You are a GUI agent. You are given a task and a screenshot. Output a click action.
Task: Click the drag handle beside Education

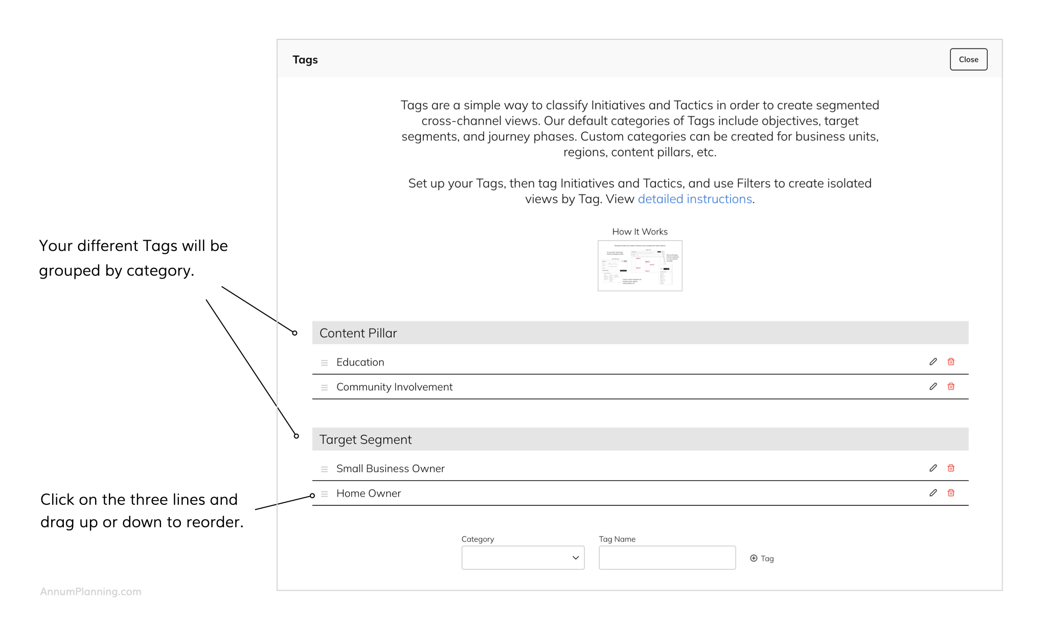tap(324, 363)
